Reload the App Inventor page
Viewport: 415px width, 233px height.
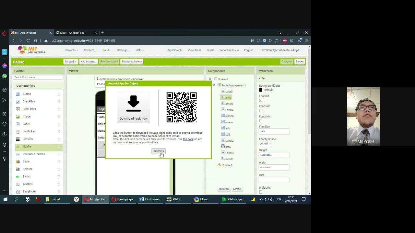[x=28, y=40]
